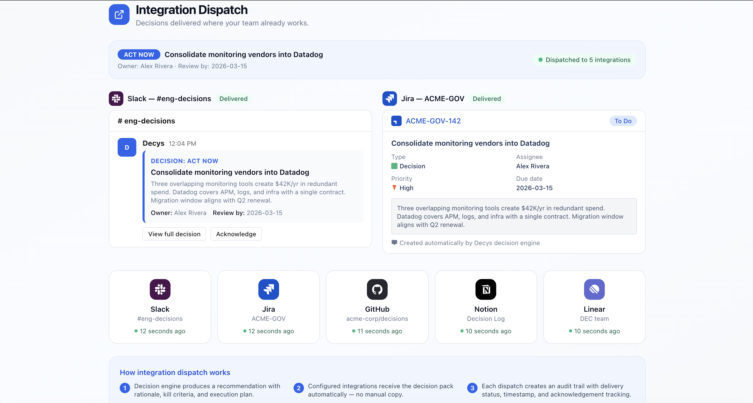753x403 pixels.
Task: Click the Delivered badge next to Slack
Action: [233, 99]
